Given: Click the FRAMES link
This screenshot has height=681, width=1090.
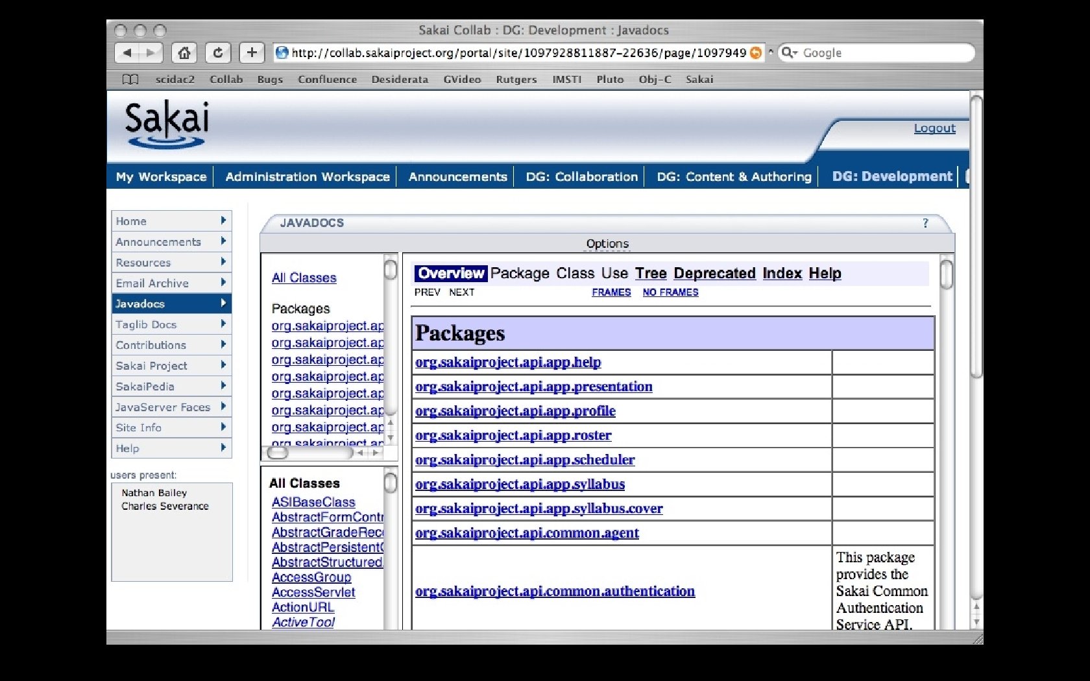Looking at the screenshot, I should click(611, 293).
